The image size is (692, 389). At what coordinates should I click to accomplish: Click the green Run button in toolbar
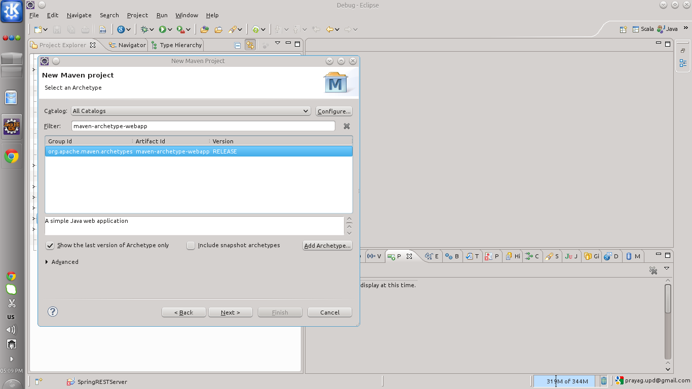click(x=163, y=29)
